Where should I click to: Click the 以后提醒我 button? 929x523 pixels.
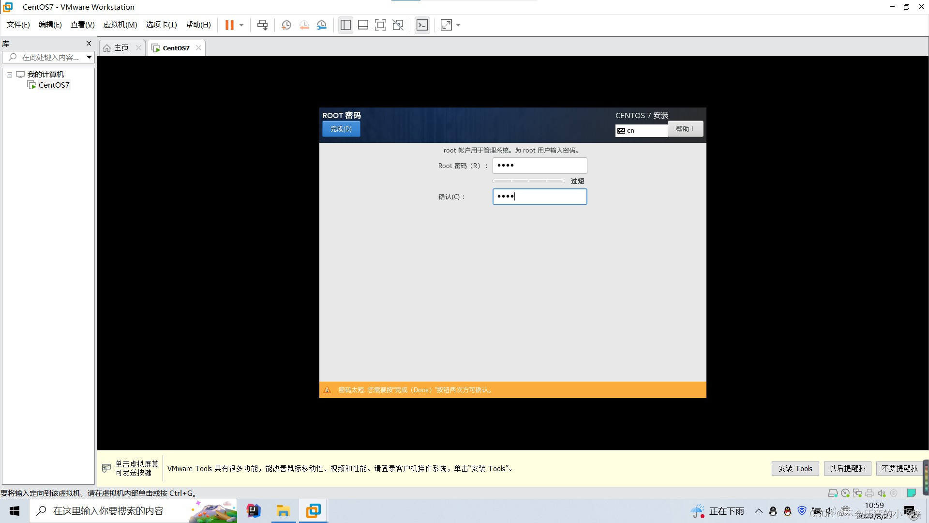click(x=847, y=468)
